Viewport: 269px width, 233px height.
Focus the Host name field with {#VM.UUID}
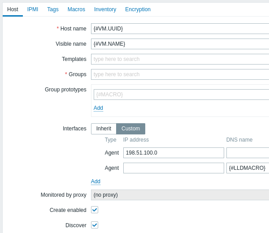[x=179, y=29]
